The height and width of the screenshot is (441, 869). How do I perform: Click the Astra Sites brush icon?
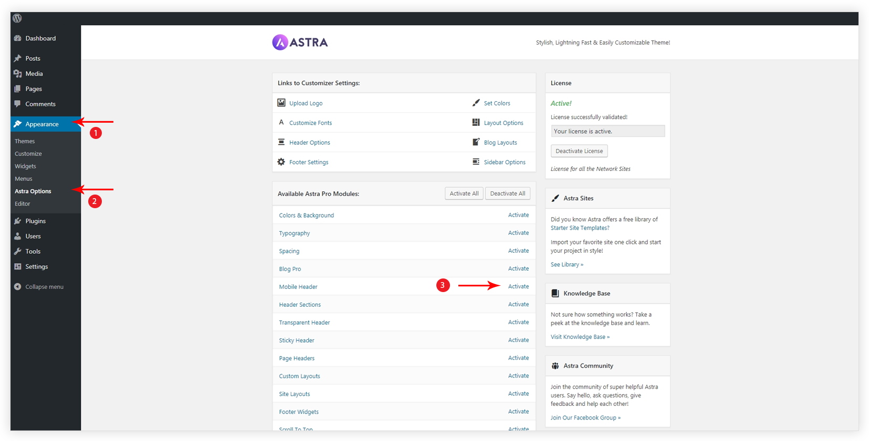coord(556,198)
